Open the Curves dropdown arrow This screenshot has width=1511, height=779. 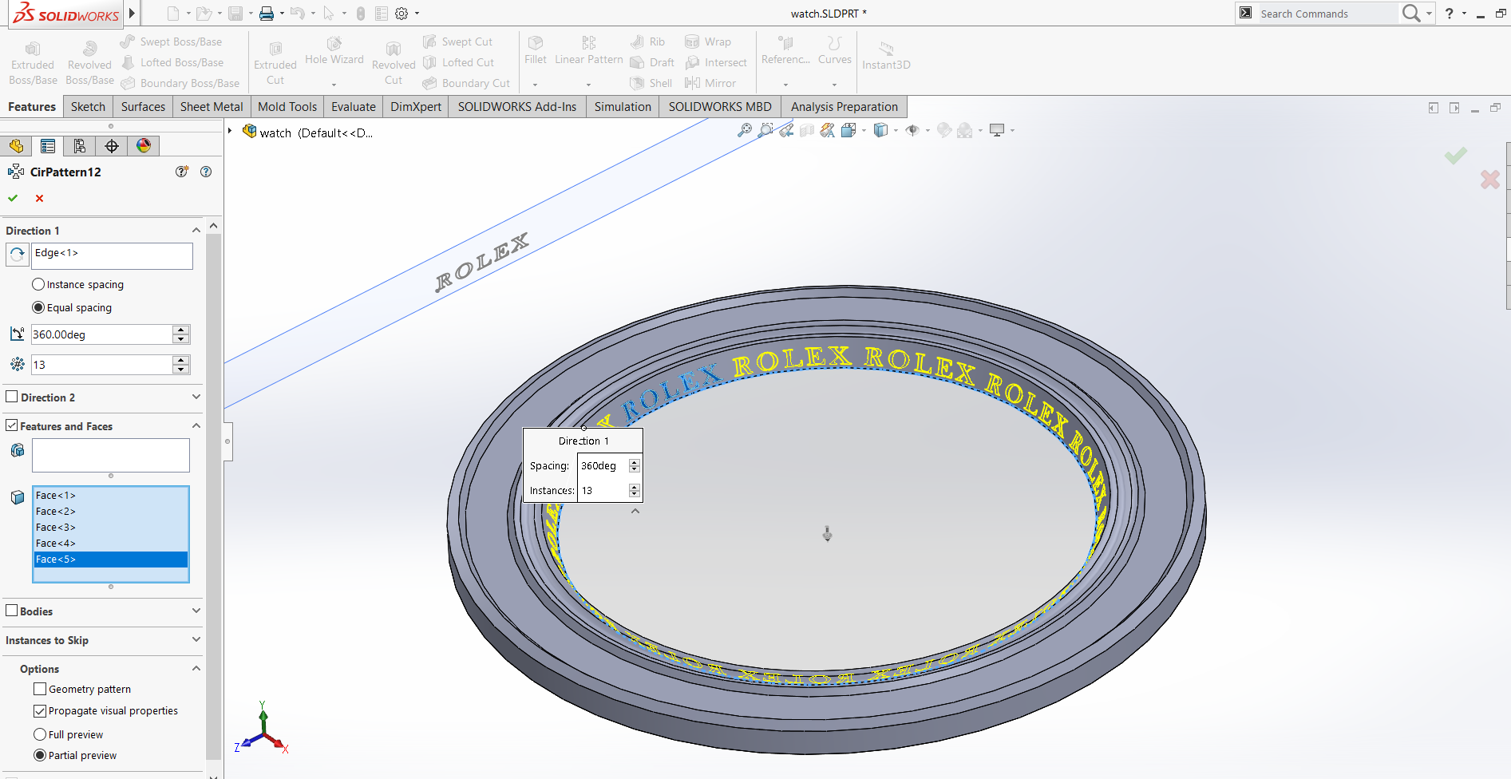834,84
